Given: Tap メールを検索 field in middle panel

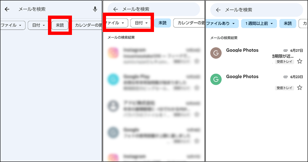Looking at the screenshot, I should [x=154, y=9].
